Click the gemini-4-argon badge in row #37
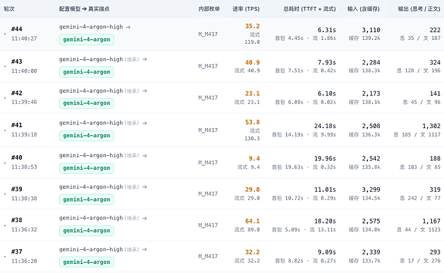 coord(86,262)
